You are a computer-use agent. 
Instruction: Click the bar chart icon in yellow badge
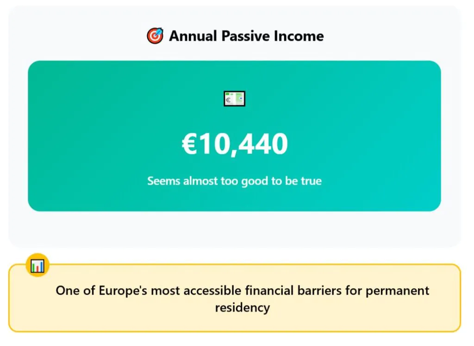click(x=37, y=266)
